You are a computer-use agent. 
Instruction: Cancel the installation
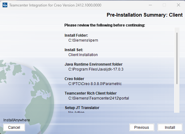click(x=14, y=128)
